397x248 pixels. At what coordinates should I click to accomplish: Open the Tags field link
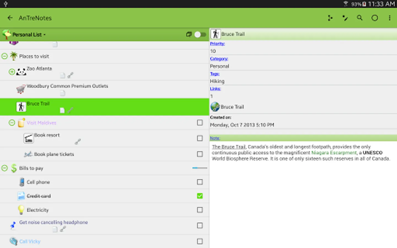point(214,74)
